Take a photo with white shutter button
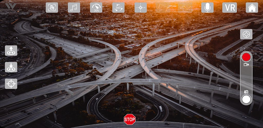Image resolution: width=263 pixels, height=128 pixels. click(246, 99)
